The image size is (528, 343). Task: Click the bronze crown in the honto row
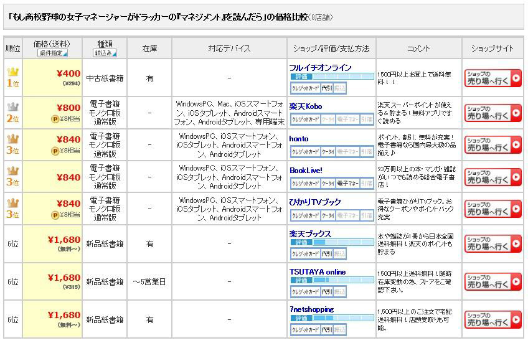(13, 139)
